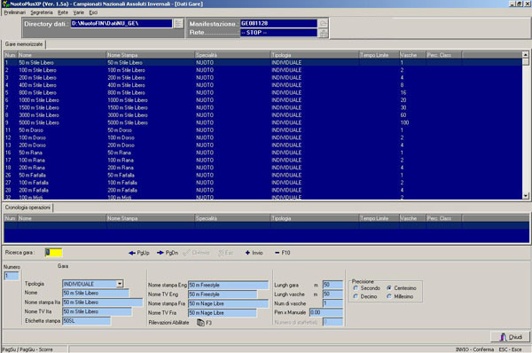Remove a race with the F10 minus
This screenshot has width=532, height=353.
pos(282,253)
